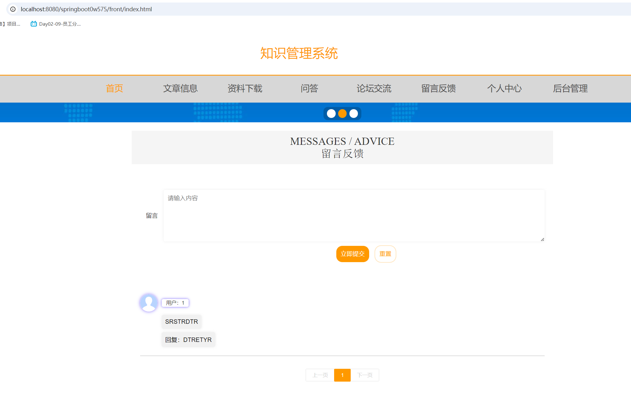
Task: Switch to the 文章信息 navigation tab
Action: 180,89
